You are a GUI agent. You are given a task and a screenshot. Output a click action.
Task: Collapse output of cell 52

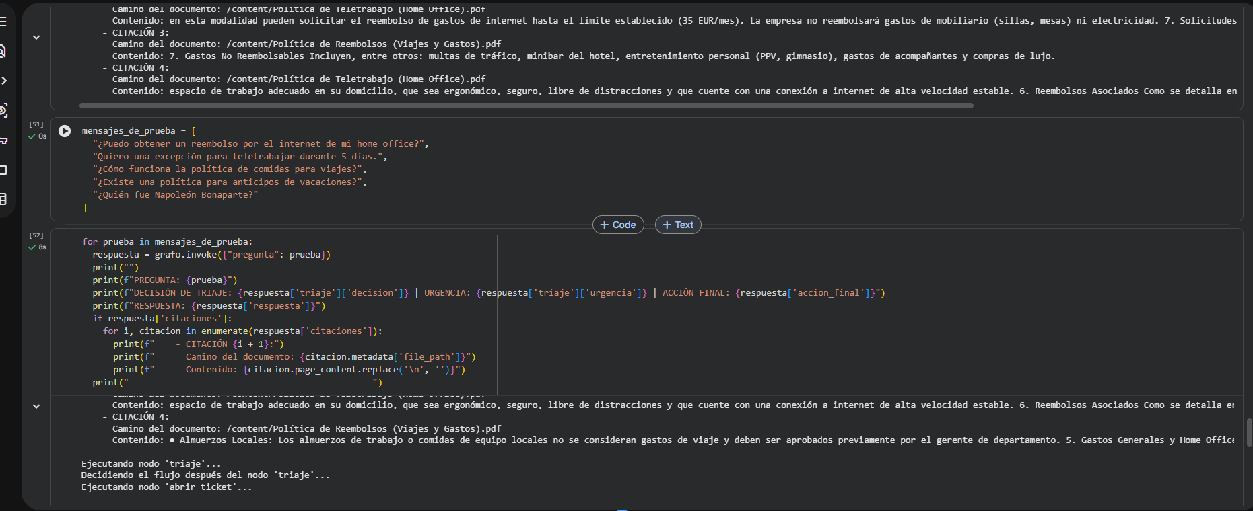(x=36, y=406)
